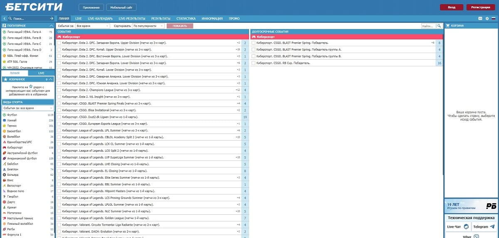Open the LIVE main tab

79,19
